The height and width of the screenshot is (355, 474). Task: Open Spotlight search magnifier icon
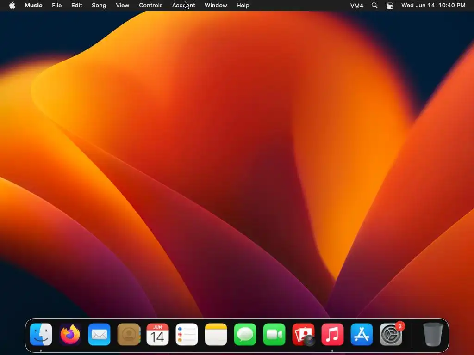click(x=374, y=6)
